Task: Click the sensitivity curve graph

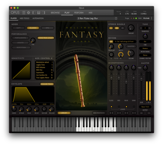Action: coord(21,70)
